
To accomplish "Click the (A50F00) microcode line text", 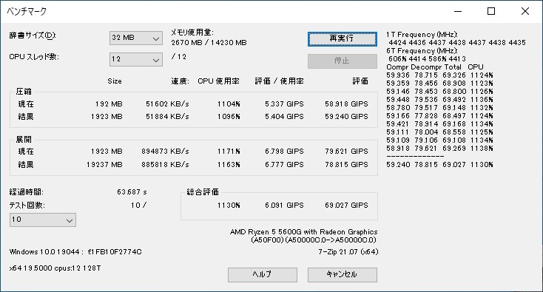I will pyautogui.click(x=314, y=240).
